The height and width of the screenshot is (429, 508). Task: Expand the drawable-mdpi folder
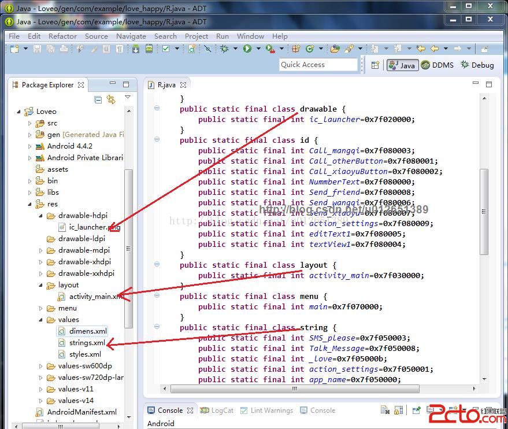[x=40, y=250]
